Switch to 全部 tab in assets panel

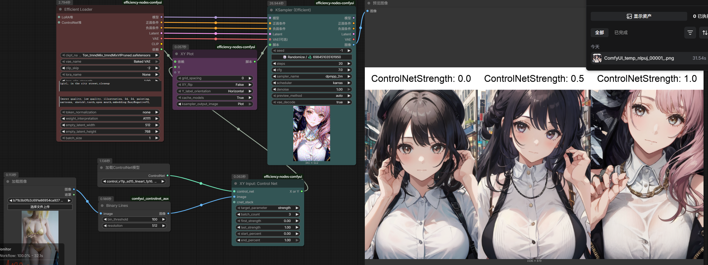pos(599,33)
